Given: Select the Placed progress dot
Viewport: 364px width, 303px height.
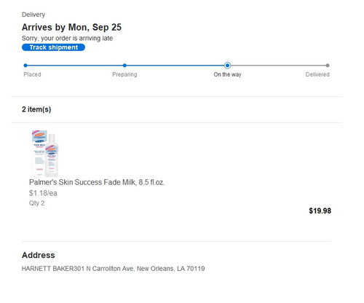Looking at the screenshot, I should (25, 66).
